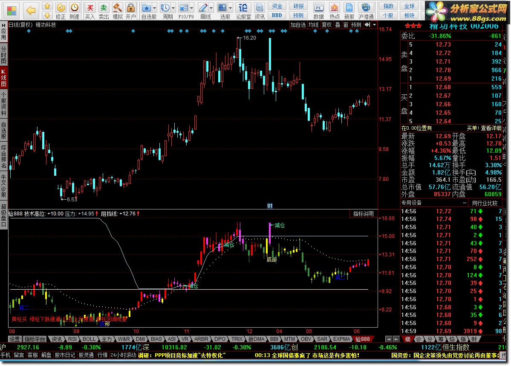The height and width of the screenshot is (366, 511).
Task: Click the 研报 research report button
Action: pos(298,6)
